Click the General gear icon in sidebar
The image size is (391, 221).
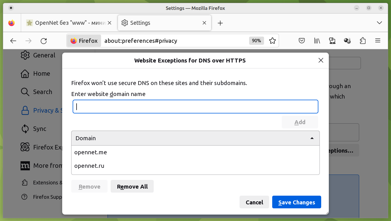point(25,55)
